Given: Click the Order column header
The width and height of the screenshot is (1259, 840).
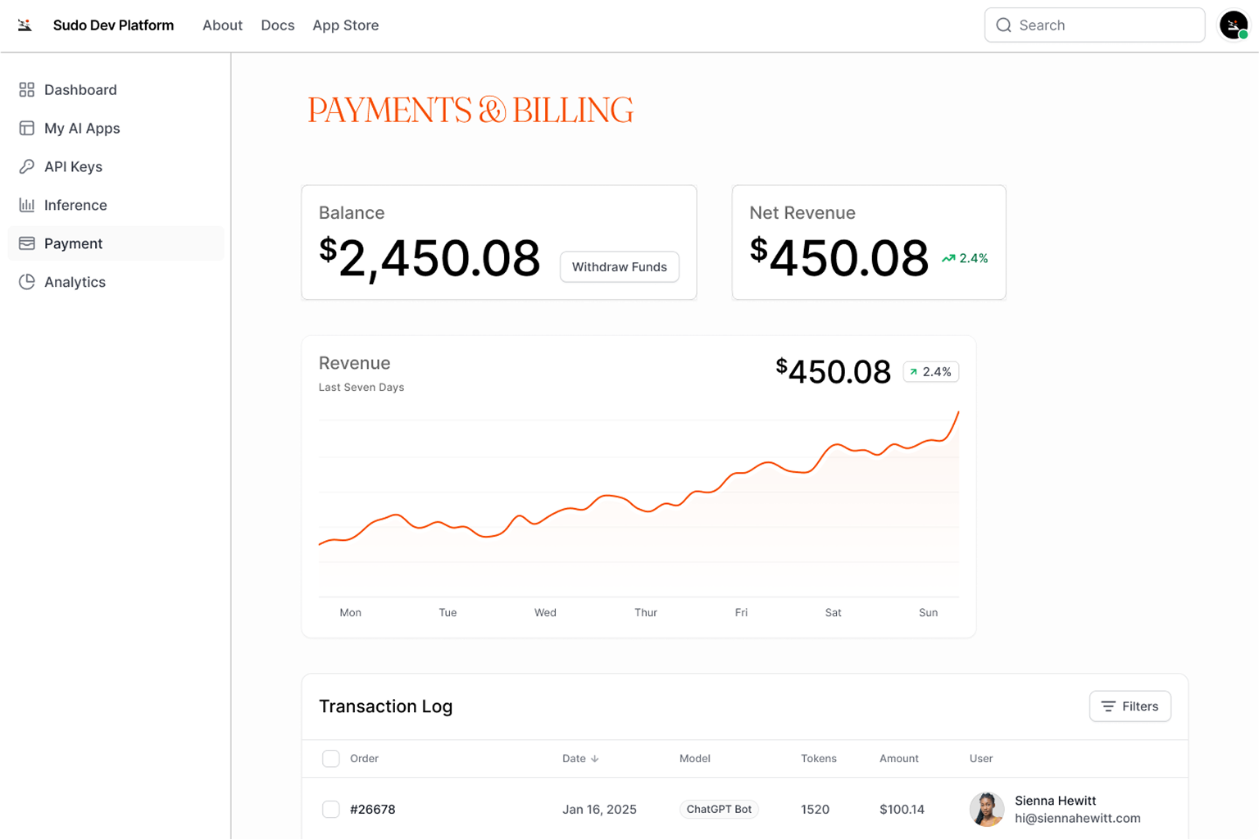Looking at the screenshot, I should (364, 759).
